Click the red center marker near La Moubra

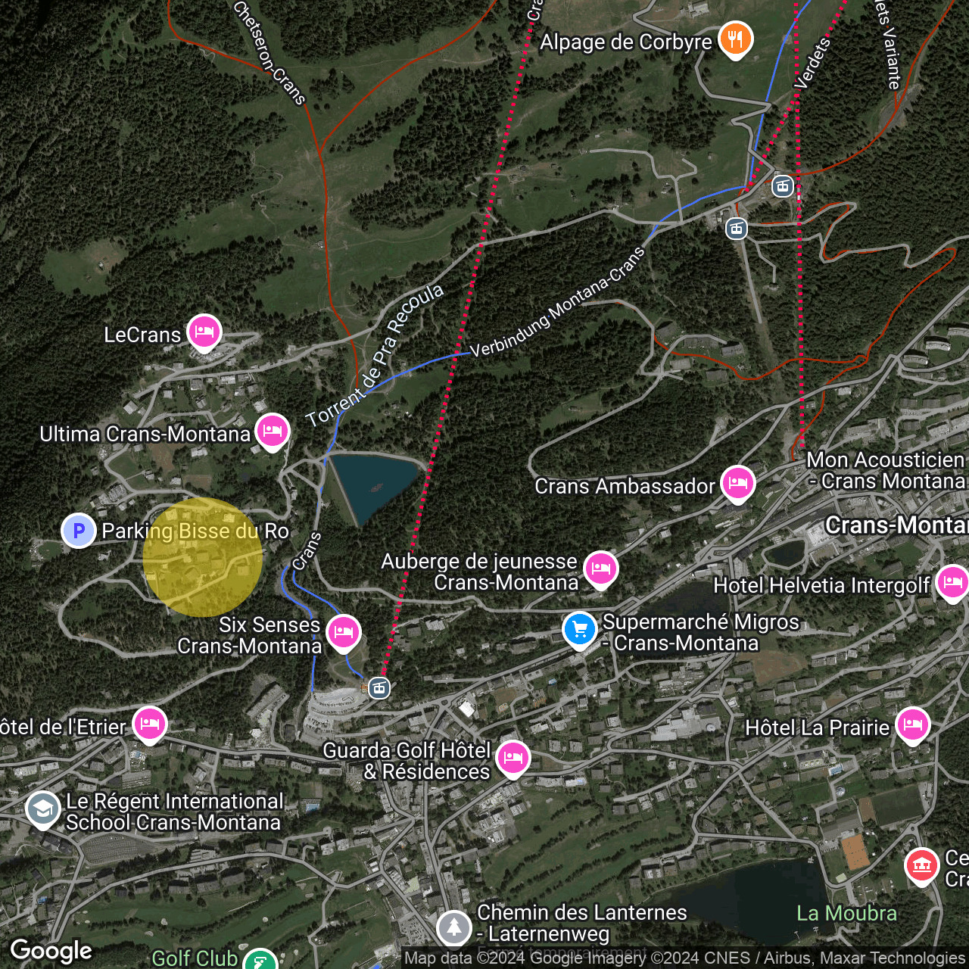coord(922,865)
